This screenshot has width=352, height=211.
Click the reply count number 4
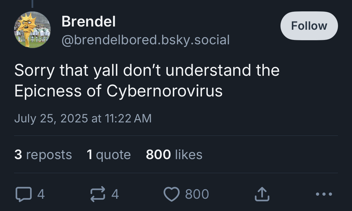[41, 194]
